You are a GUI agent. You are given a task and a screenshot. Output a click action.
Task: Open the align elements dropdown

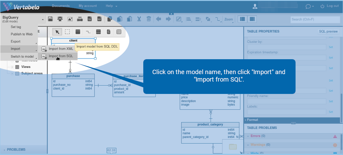[x=189, y=19]
